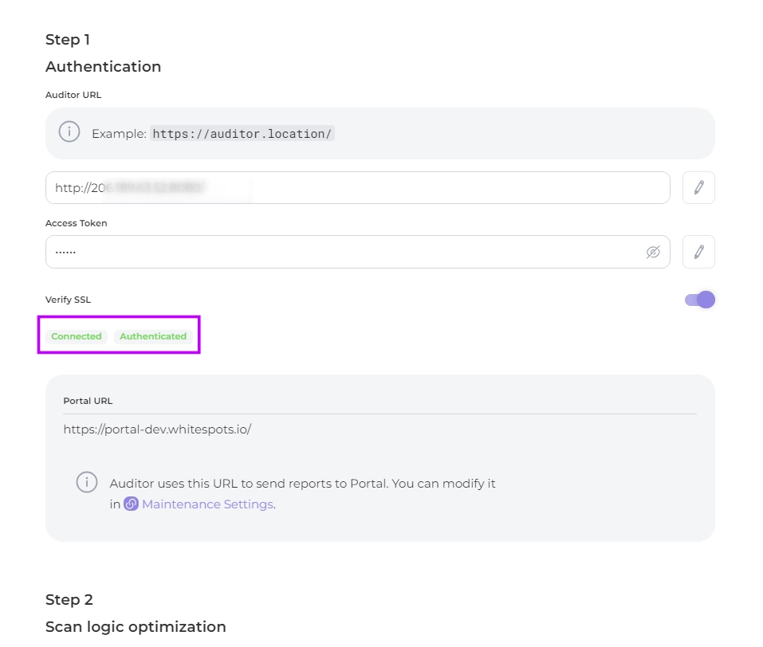763x647 pixels.
Task: Click the Step 1 heading
Action: tap(68, 40)
